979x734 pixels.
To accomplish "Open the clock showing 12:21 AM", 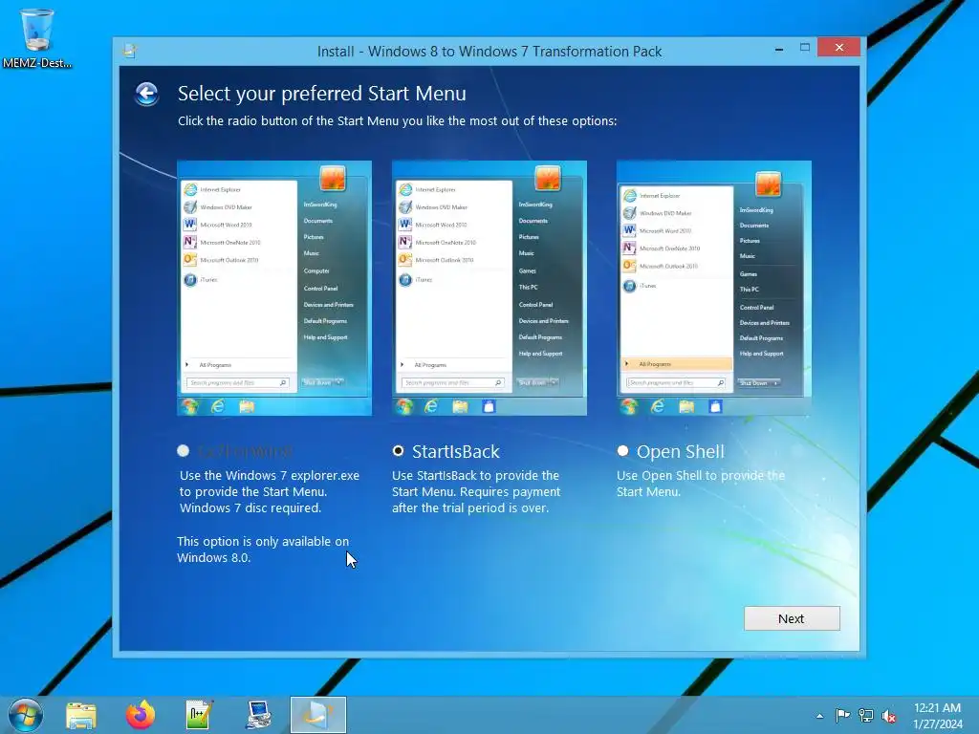I will tap(937, 716).
